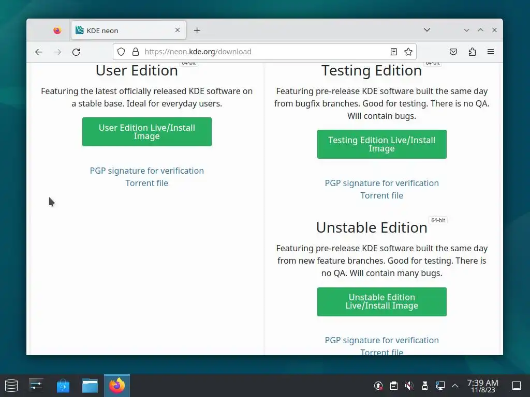
Task: Open Unstable Edition PGP signature link
Action: (x=381, y=340)
